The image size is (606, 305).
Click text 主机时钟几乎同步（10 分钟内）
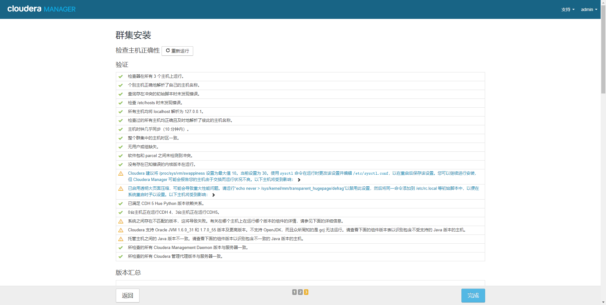(158, 129)
